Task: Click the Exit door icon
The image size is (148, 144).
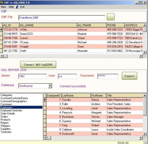Action: point(17,7)
